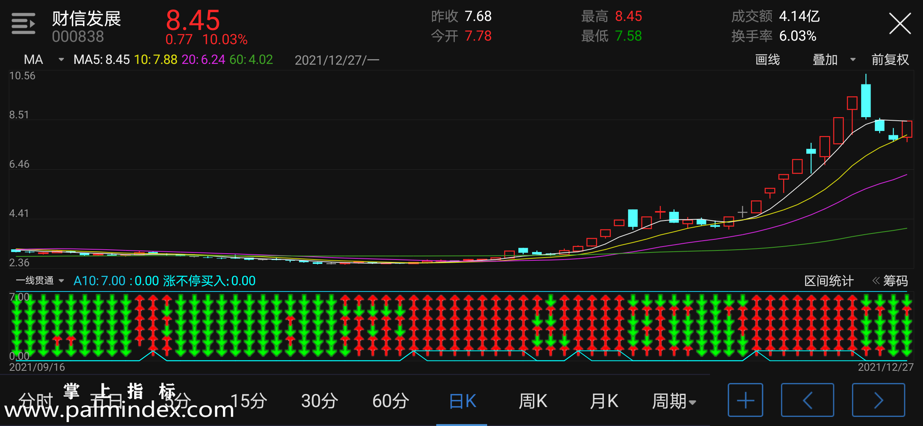Switch to the 月K tab
Image resolution: width=923 pixels, height=426 pixels.
[x=604, y=401]
